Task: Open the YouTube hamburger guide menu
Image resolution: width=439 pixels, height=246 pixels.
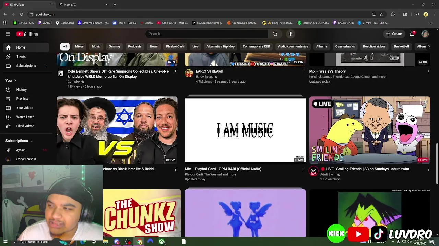Action: pos(8,34)
